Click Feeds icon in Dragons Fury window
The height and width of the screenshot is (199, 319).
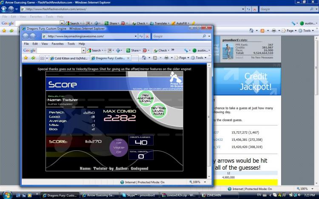tap(155, 58)
